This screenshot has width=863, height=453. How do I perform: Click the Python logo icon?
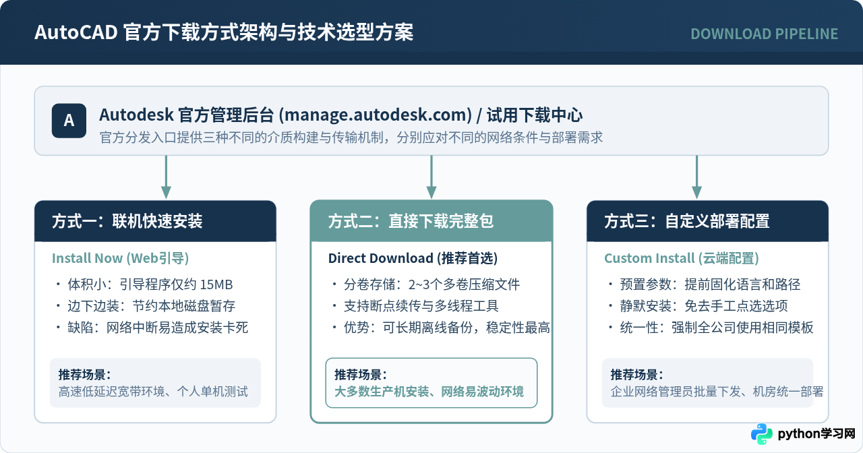pos(762,434)
